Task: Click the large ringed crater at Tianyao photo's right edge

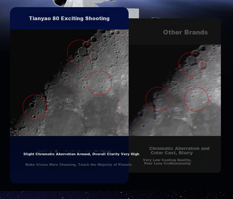Action: pos(124,83)
